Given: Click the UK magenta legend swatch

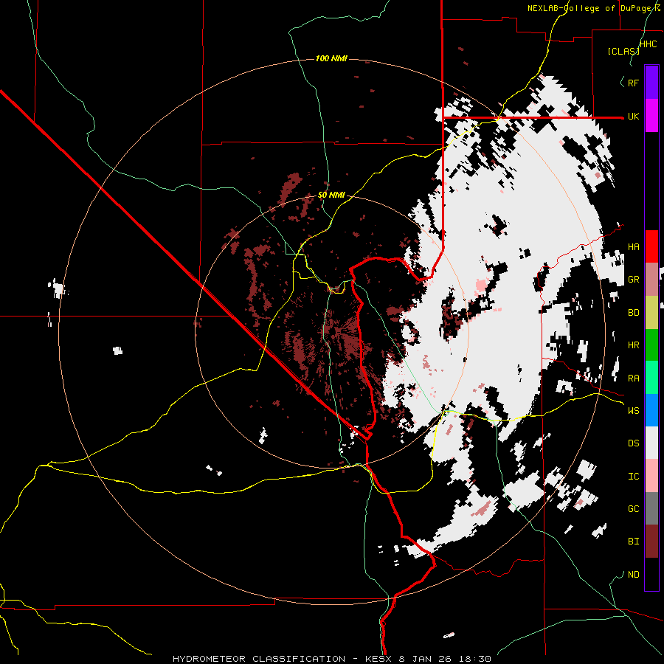Looking at the screenshot, I should click(x=651, y=115).
